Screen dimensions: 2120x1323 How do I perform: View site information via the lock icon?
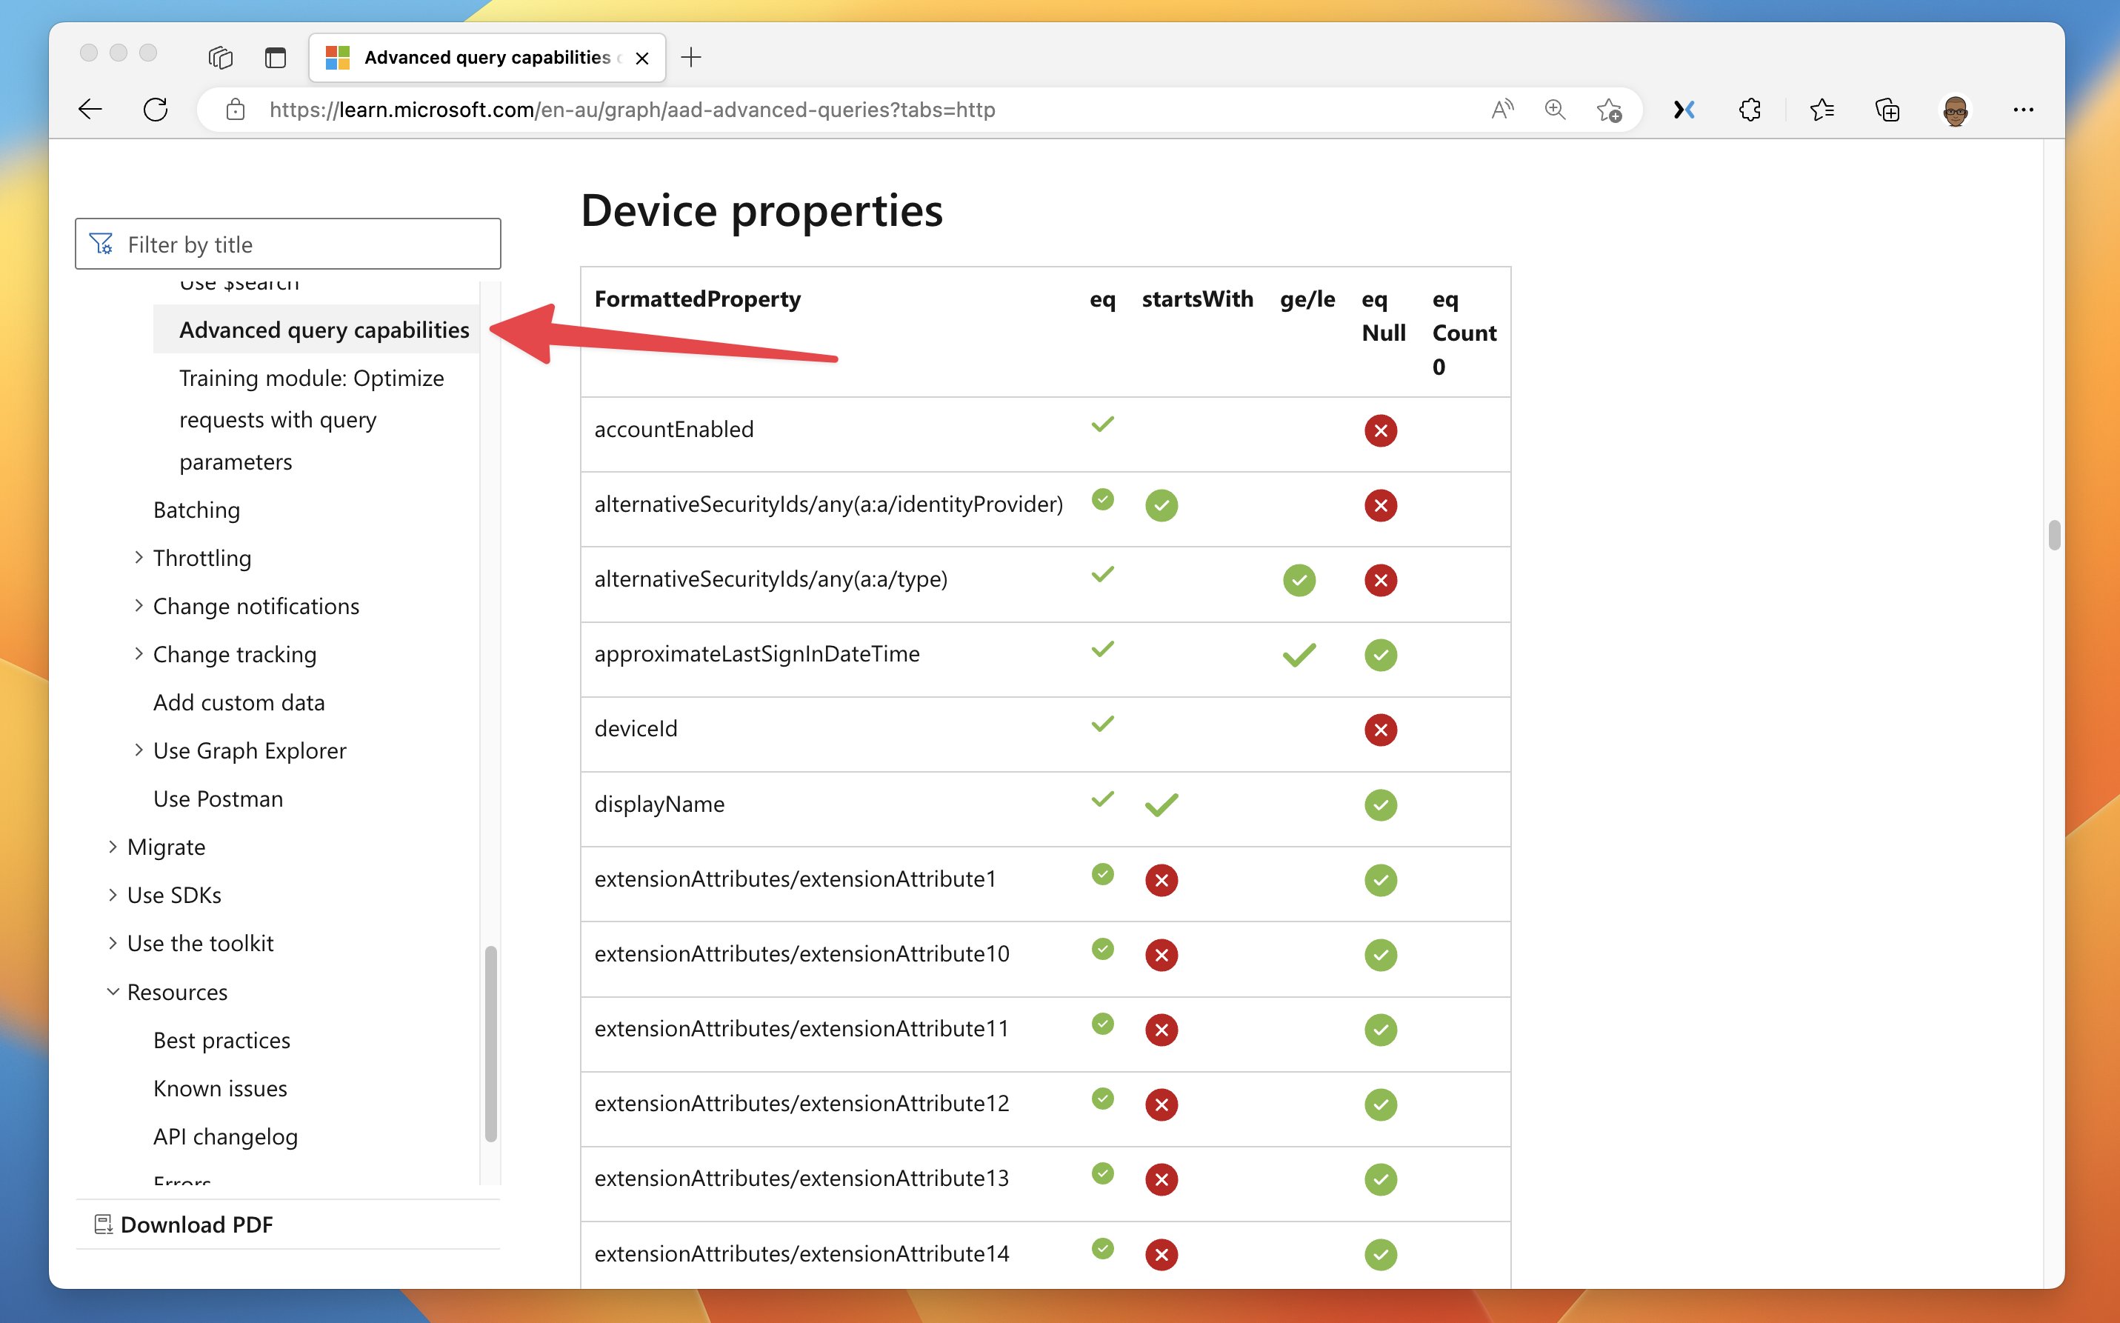[235, 110]
